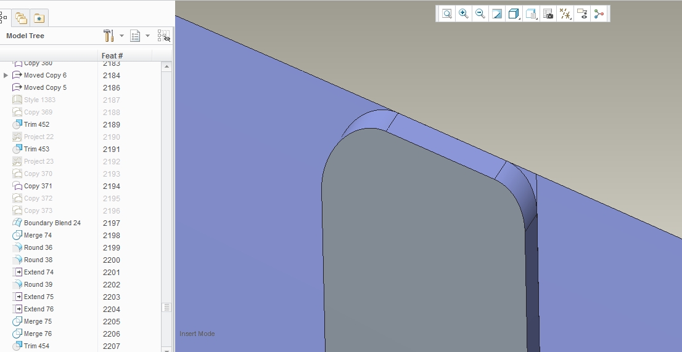The image size is (682, 352).
Task: Click feature number 2184
Action: pyautogui.click(x=112, y=76)
